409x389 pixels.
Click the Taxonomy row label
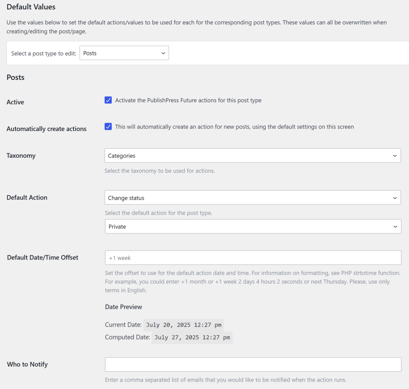(21, 155)
